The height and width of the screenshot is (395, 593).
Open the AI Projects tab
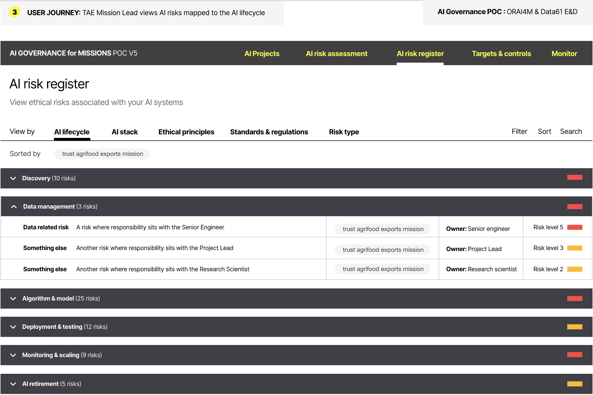tap(262, 54)
